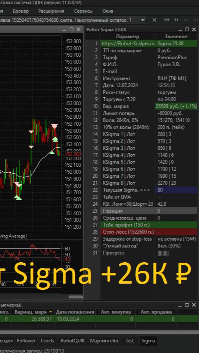
Task: Jump to the first message icon
Action: [x=167, y=20]
